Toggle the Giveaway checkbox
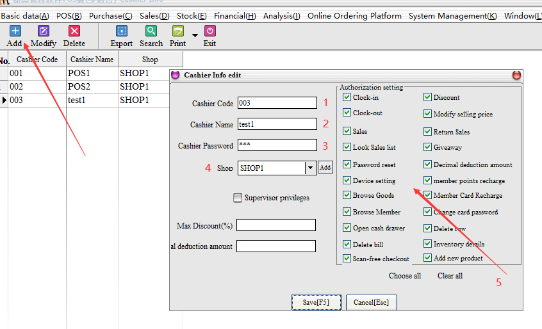 (x=427, y=147)
